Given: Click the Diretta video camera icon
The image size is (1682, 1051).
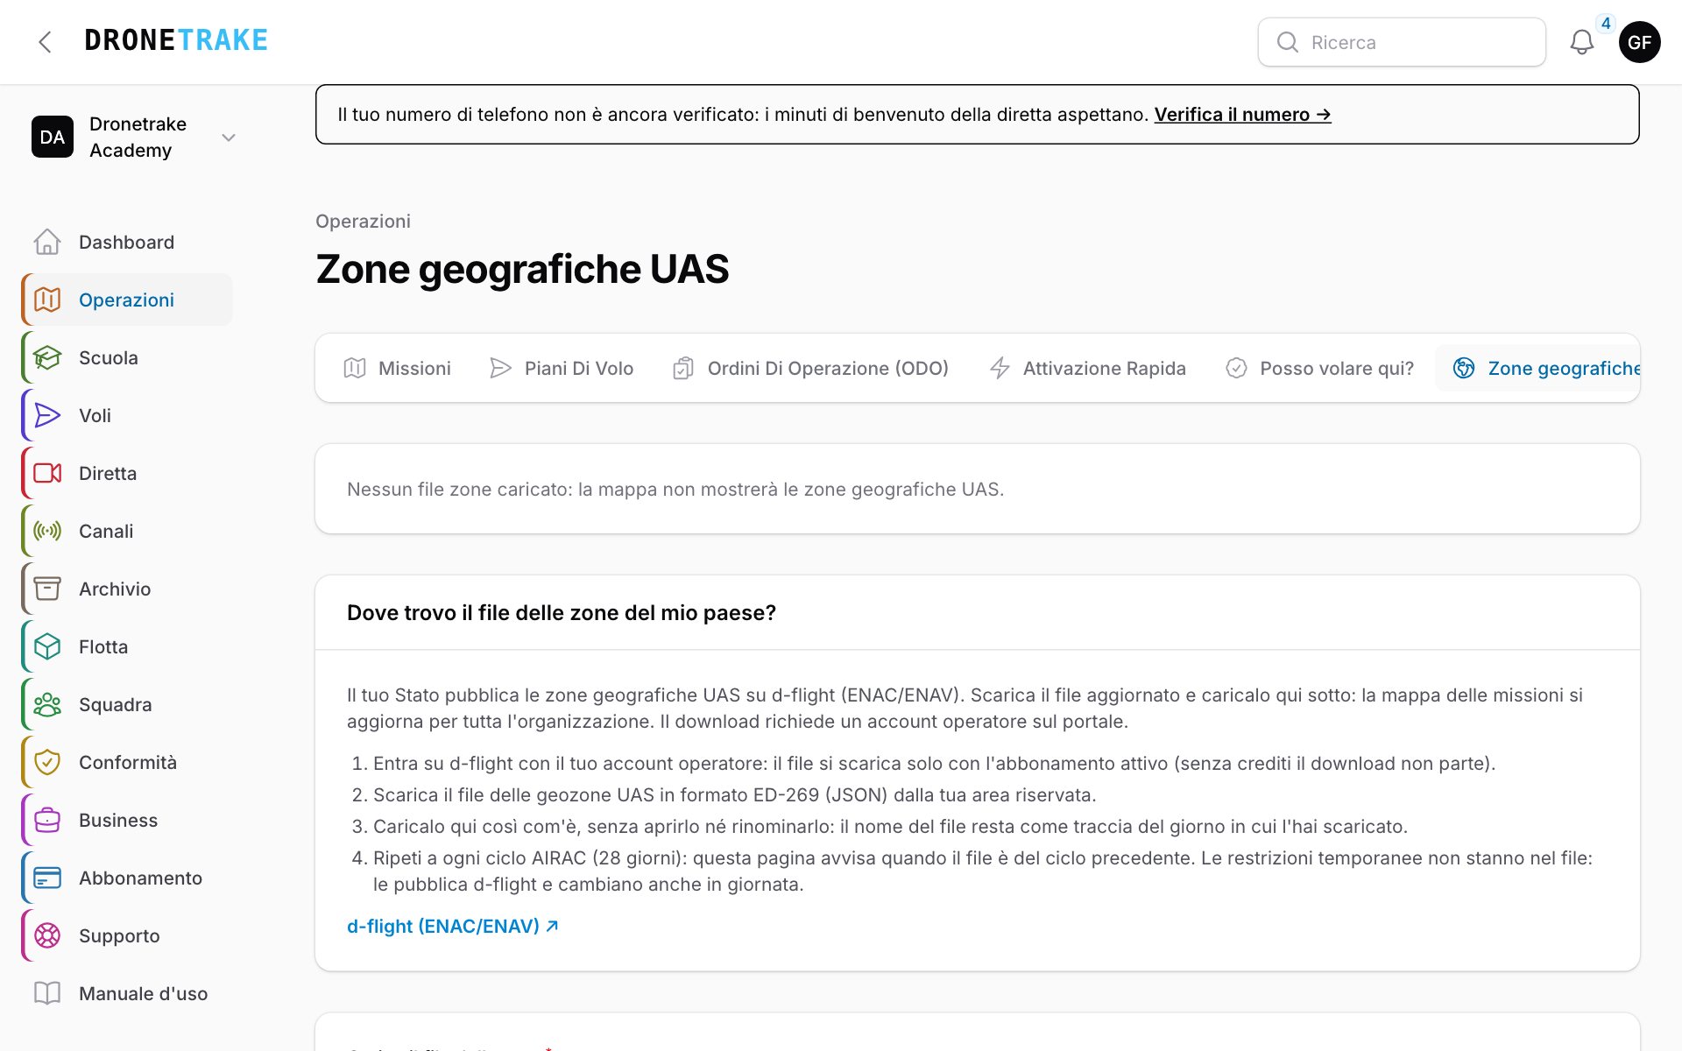Looking at the screenshot, I should 47,473.
